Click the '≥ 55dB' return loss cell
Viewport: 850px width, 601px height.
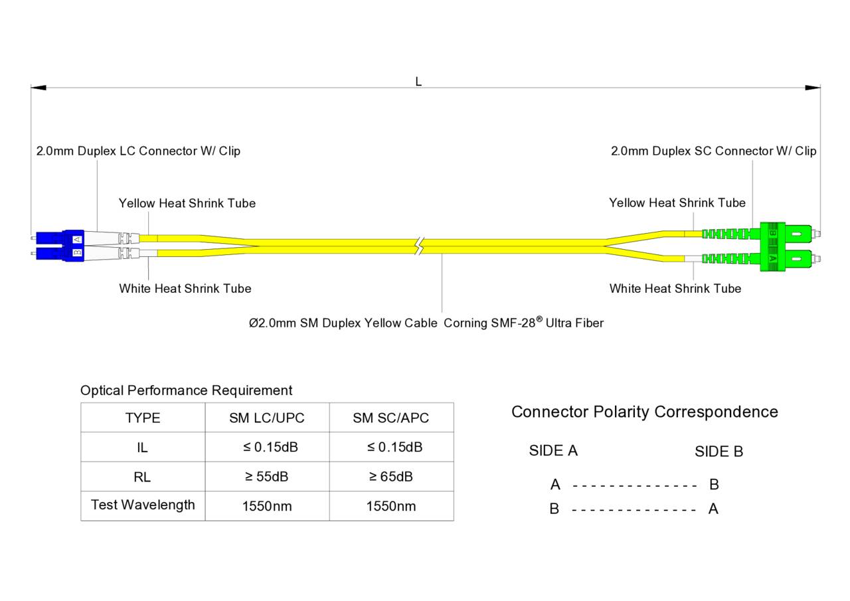267,477
